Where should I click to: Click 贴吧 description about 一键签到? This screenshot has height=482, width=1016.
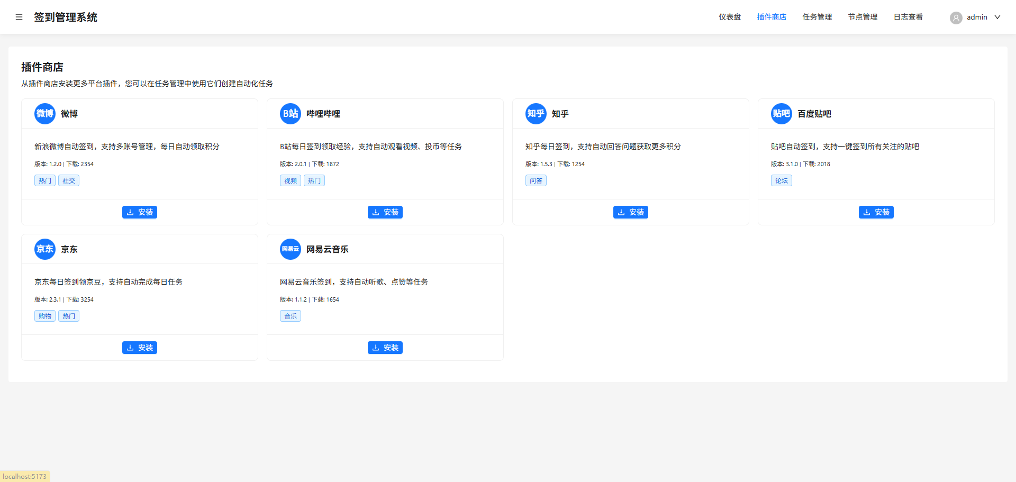pos(845,147)
